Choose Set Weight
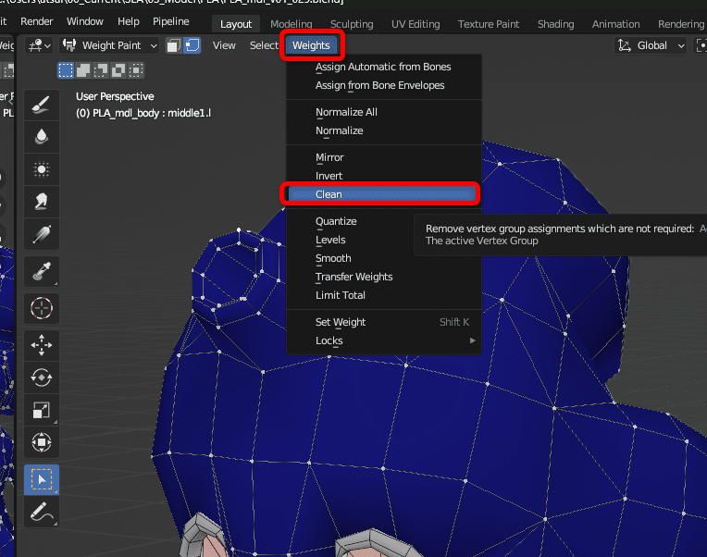The width and height of the screenshot is (707, 557). click(383, 322)
